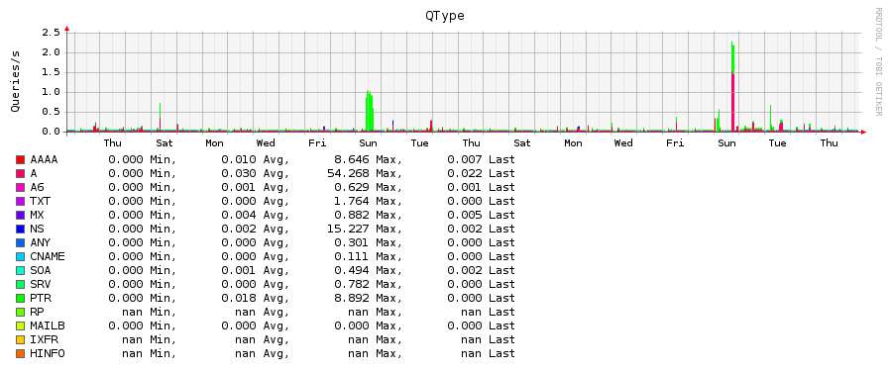Click the graph title "QType"
The height and width of the screenshot is (371, 889).
445,16
